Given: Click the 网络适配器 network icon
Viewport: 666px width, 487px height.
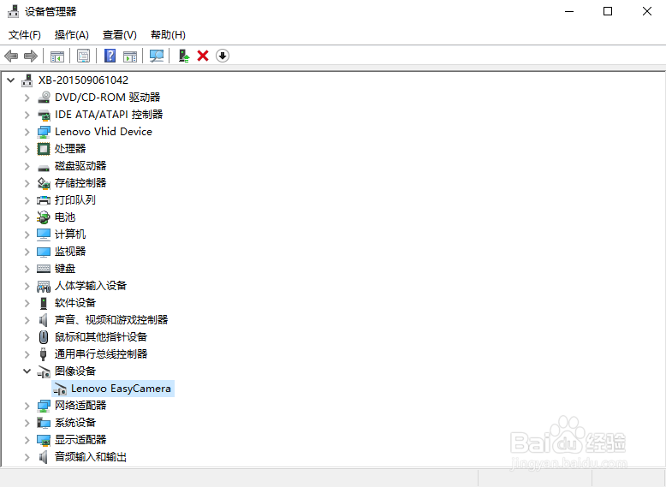Looking at the screenshot, I should [44, 406].
